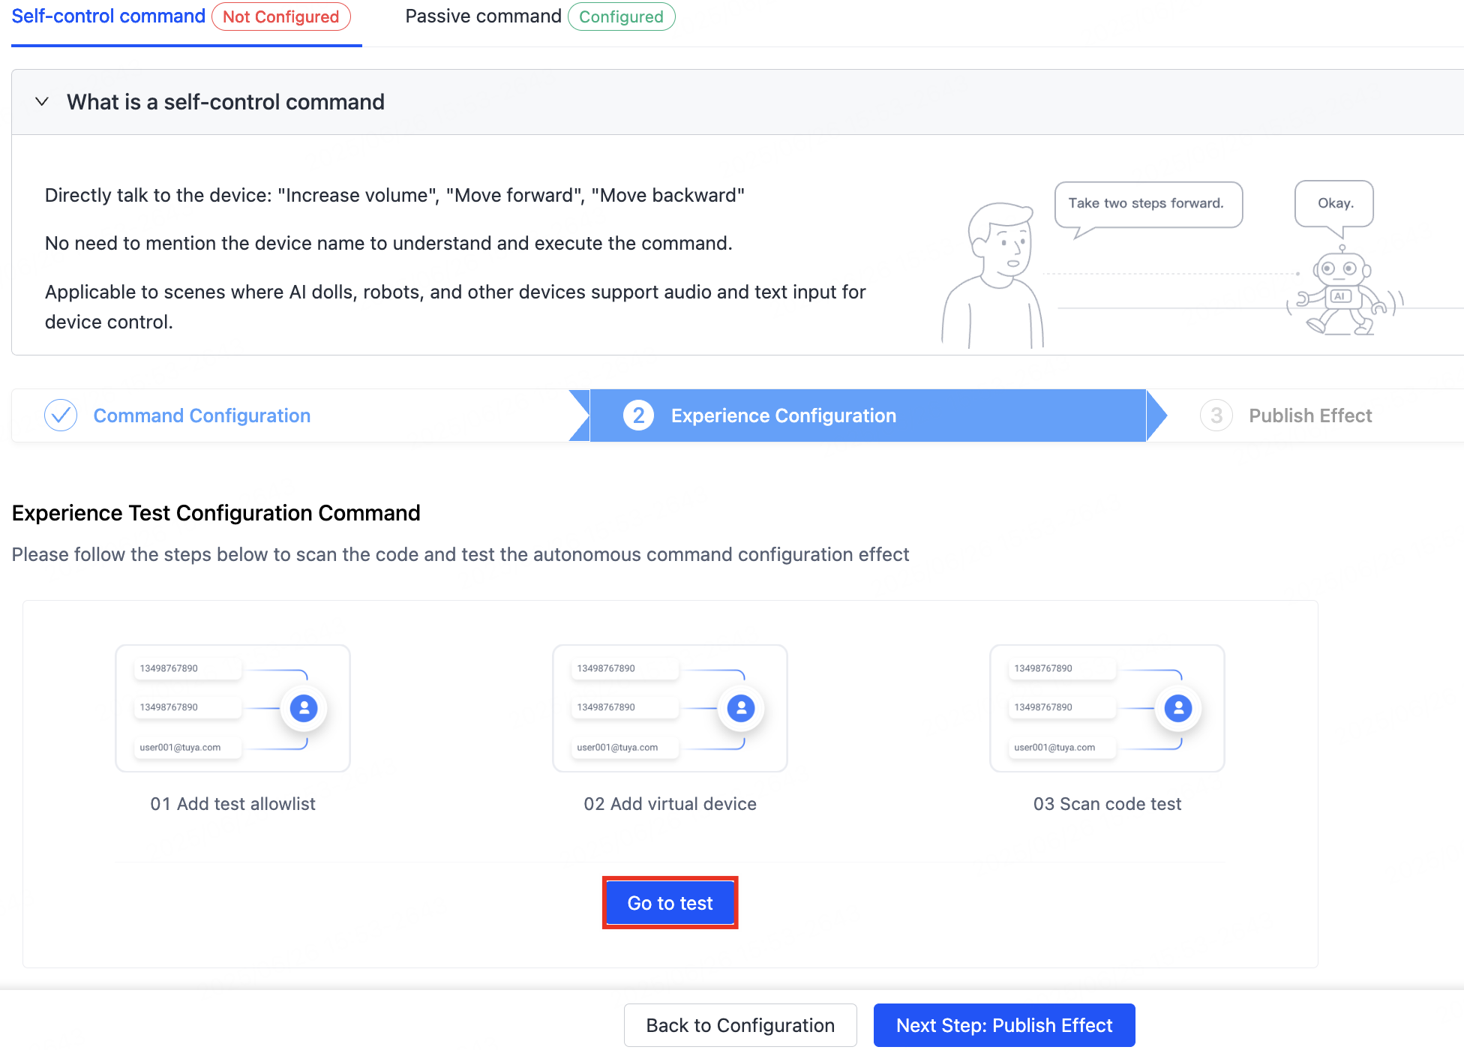
Task: Click the step 3 number circle
Action: 1216,415
